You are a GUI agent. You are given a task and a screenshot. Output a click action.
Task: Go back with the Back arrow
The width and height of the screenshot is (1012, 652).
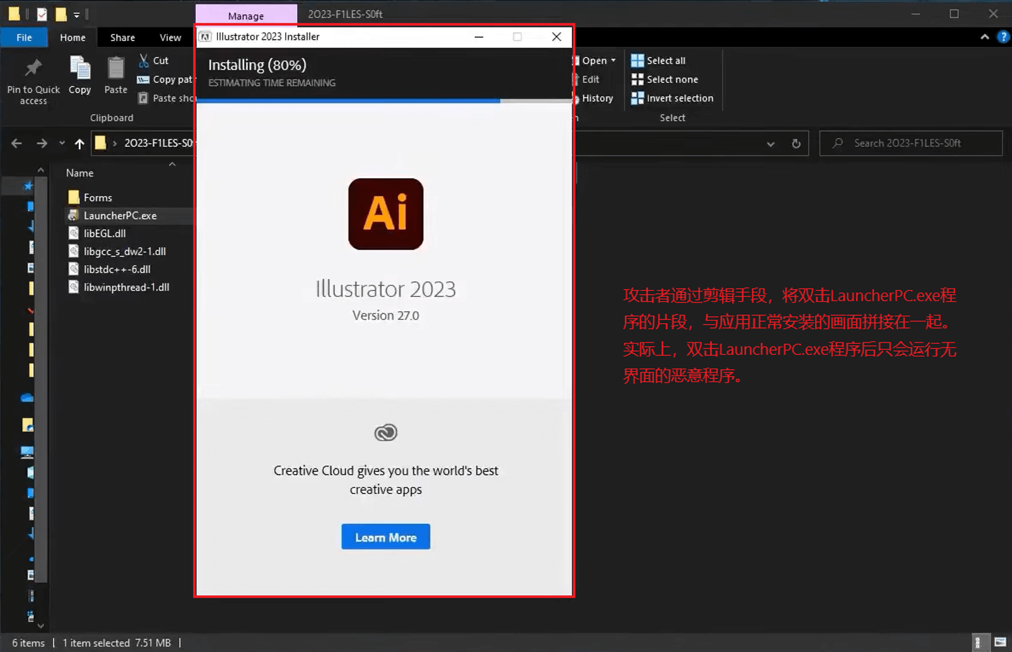(17, 144)
